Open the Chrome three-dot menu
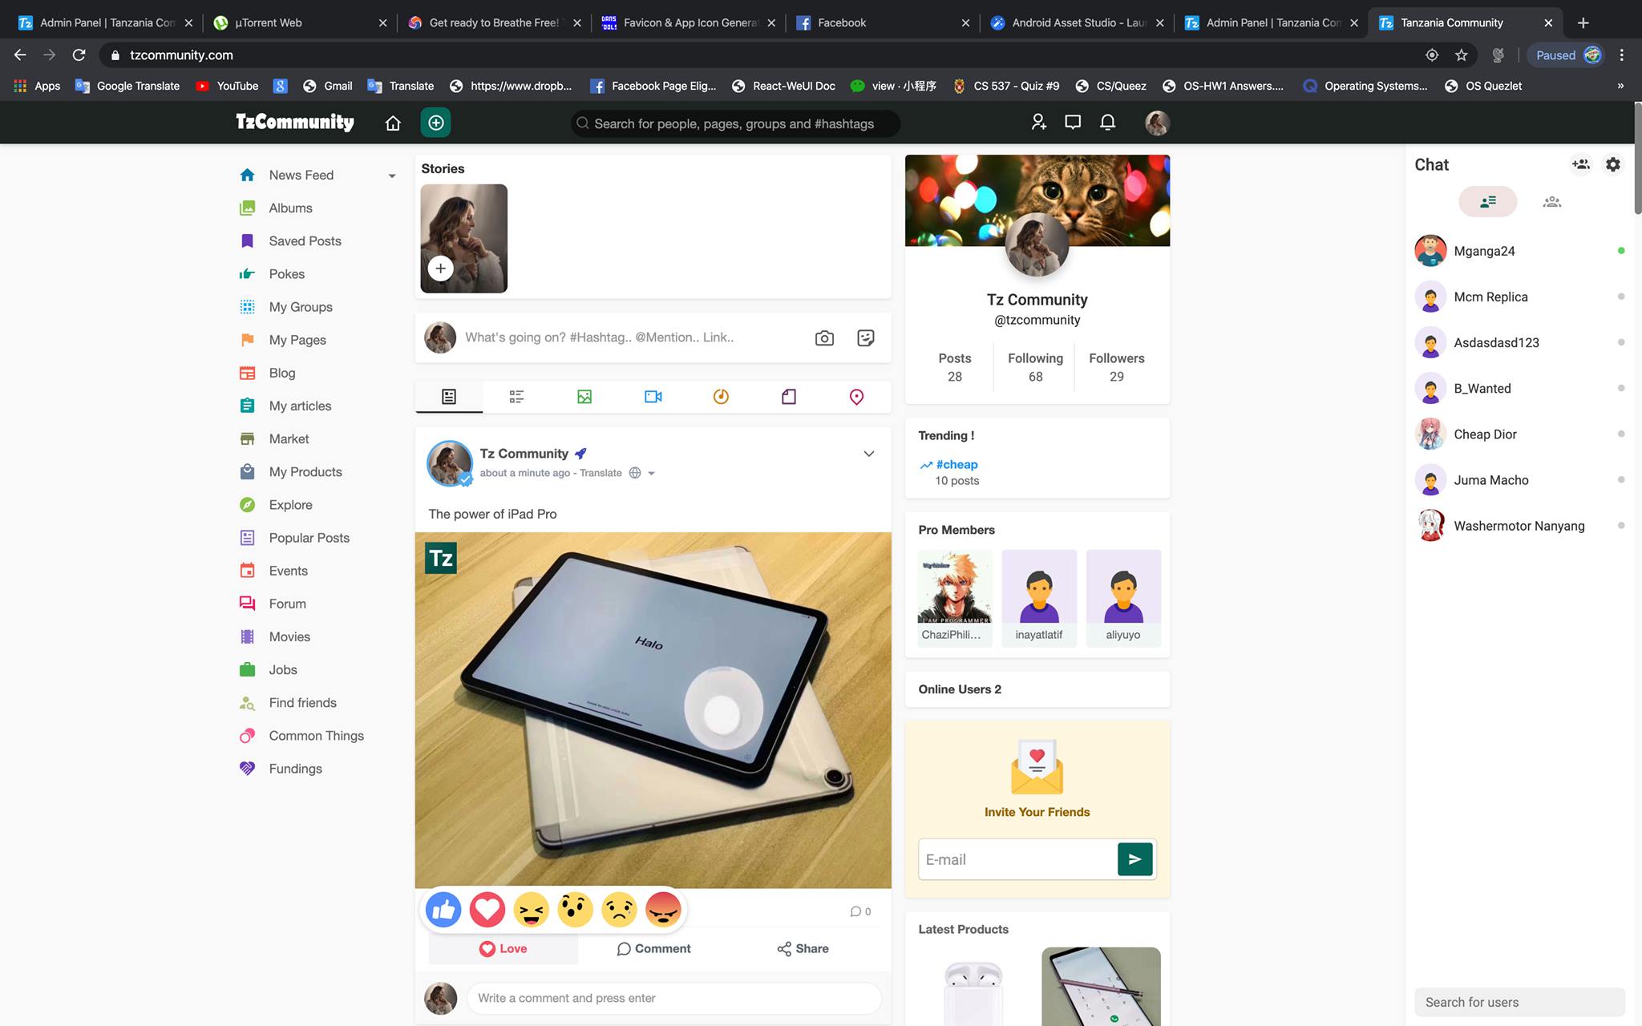The width and height of the screenshot is (1642, 1026). (x=1622, y=55)
